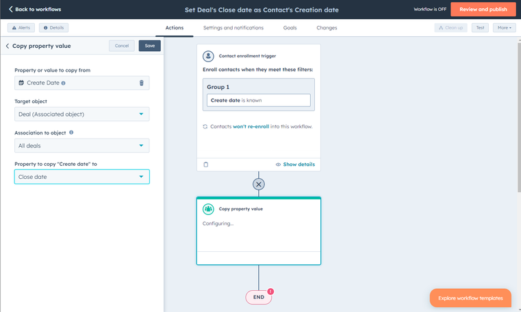The height and width of the screenshot is (312, 521).
Task: Click the Create Date property field
Action: 81,83
